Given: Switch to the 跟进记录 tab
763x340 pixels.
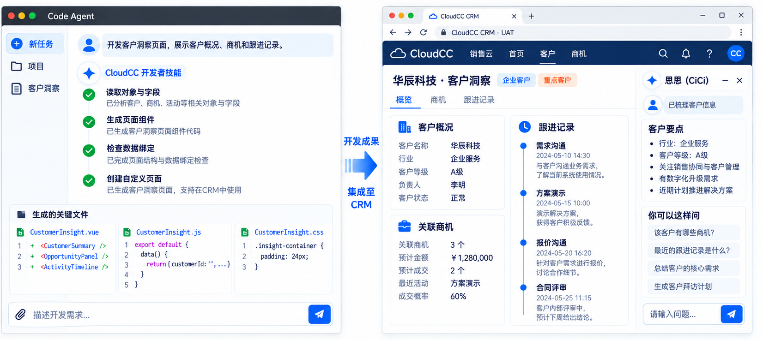Looking at the screenshot, I should [479, 100].
